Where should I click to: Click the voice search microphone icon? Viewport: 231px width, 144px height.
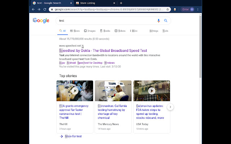pyautogui.click(x=158, y=21)
